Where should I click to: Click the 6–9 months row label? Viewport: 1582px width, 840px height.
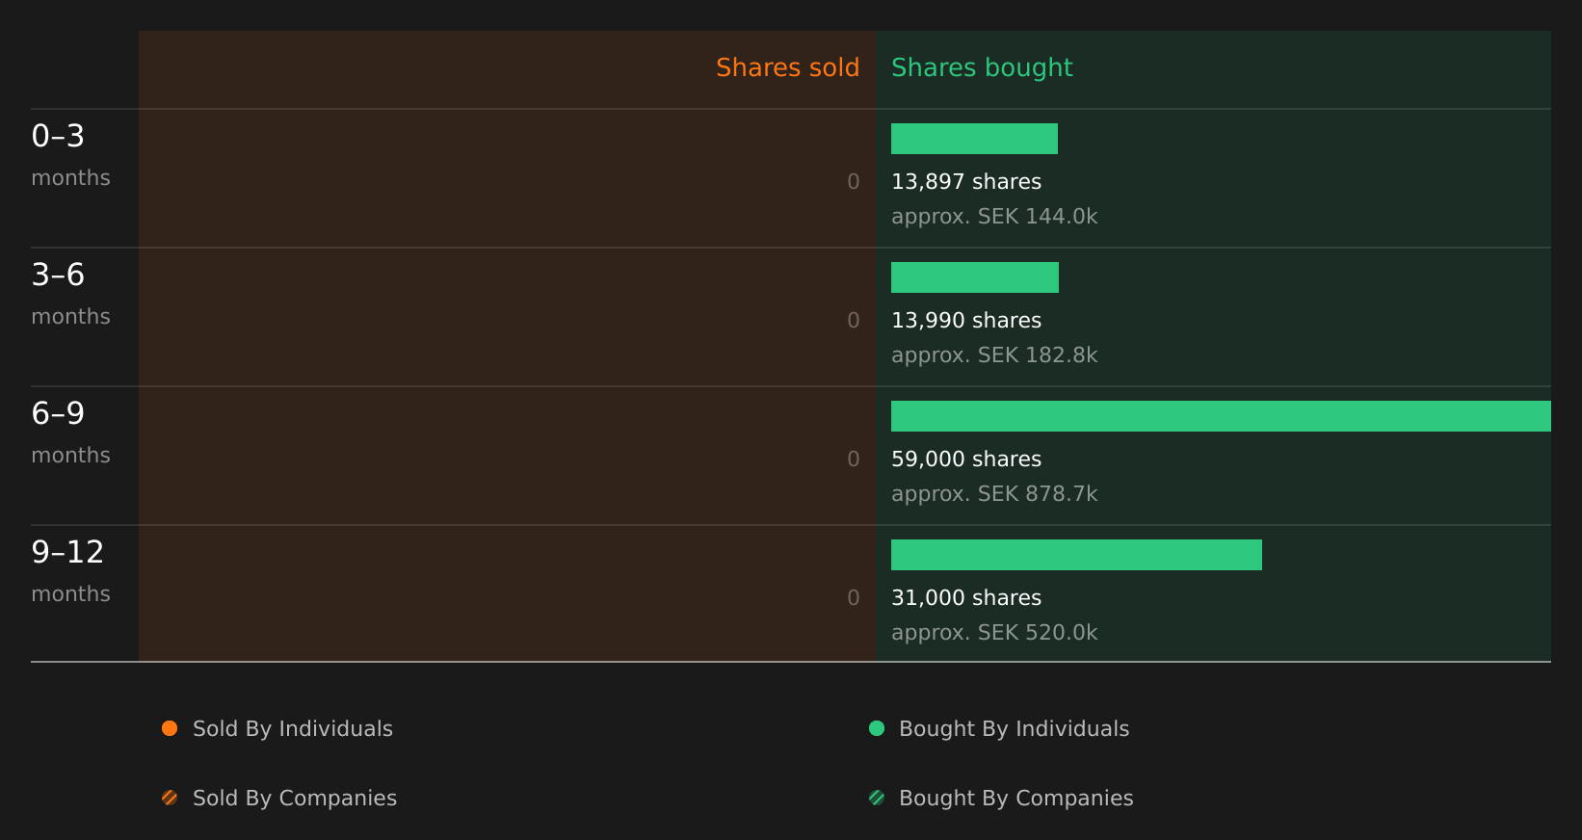(x=70, y=433)
